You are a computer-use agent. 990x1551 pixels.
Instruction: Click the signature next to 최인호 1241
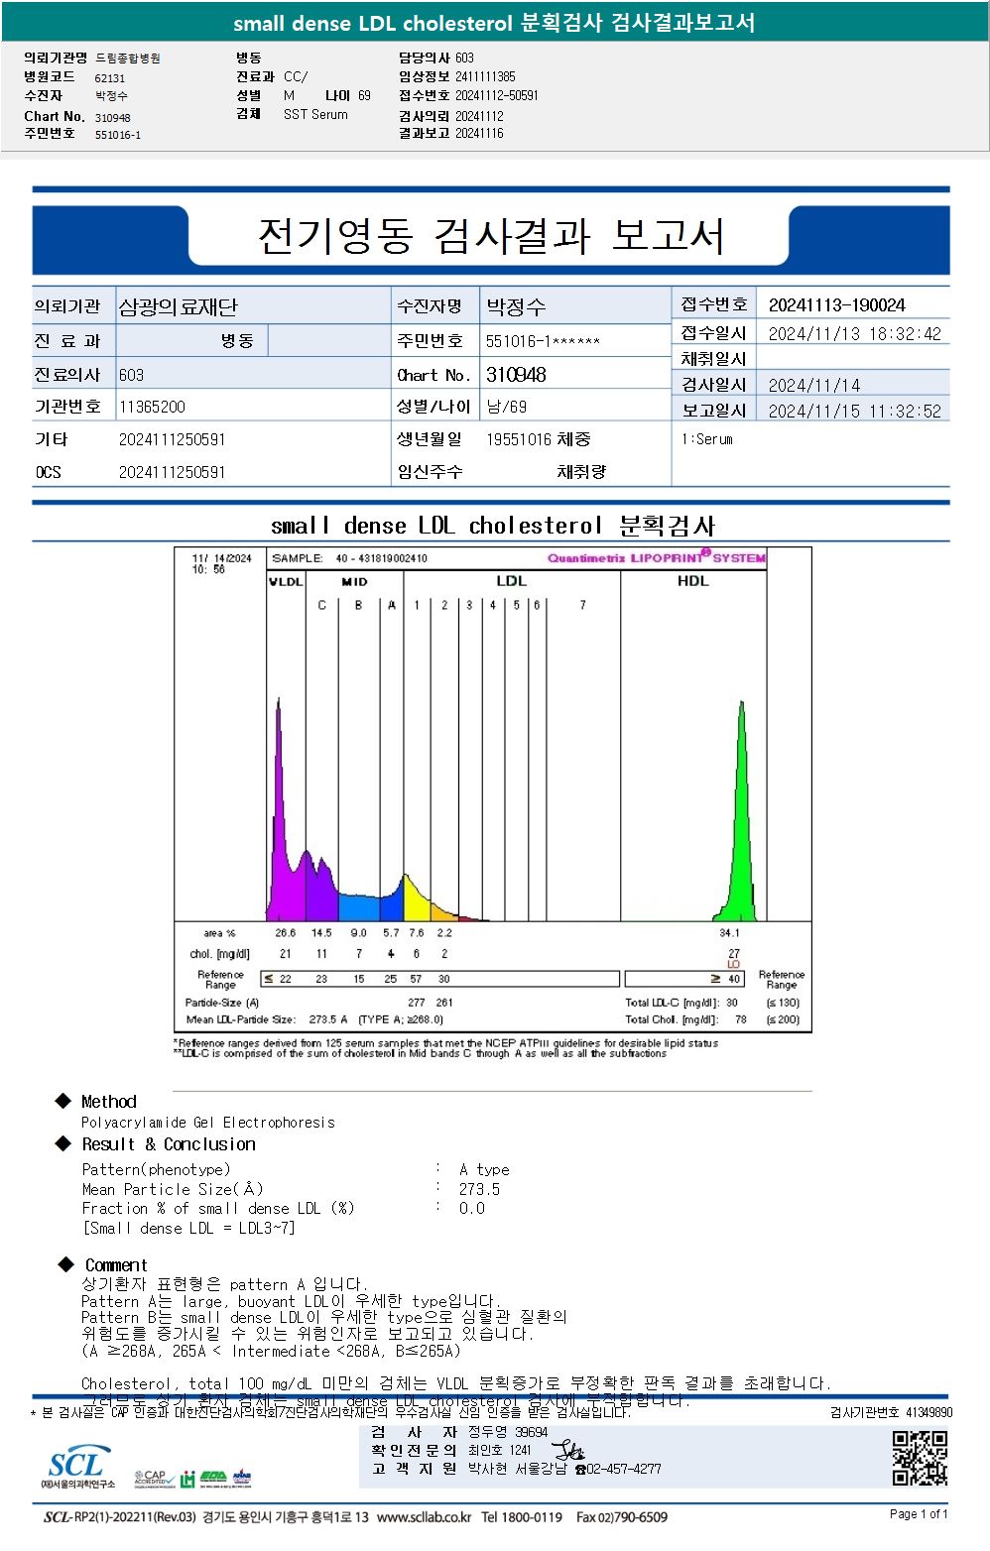567,1450
